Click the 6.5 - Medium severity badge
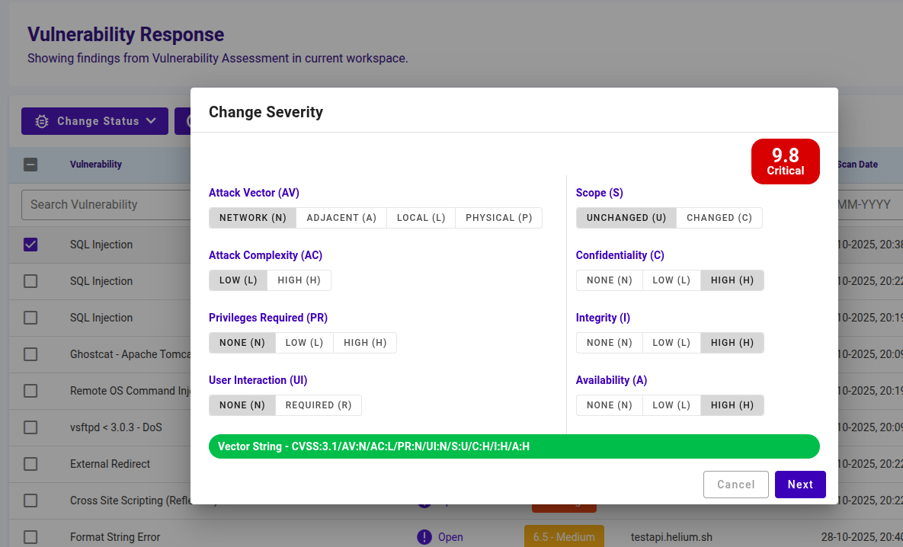This screenshot has height=547, width=903. [564, 536]
